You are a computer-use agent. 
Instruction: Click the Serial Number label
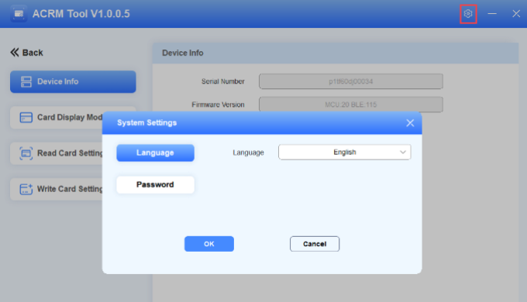point(223,81)
